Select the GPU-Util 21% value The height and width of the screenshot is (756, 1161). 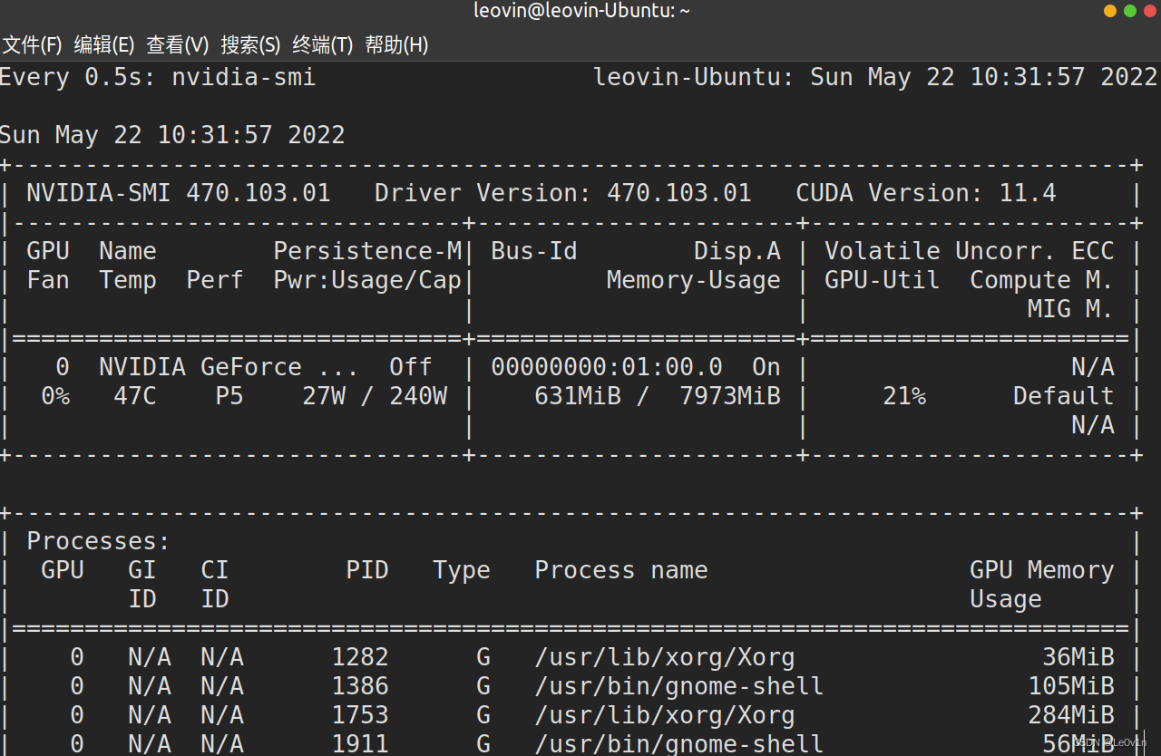tap(904, 395)
